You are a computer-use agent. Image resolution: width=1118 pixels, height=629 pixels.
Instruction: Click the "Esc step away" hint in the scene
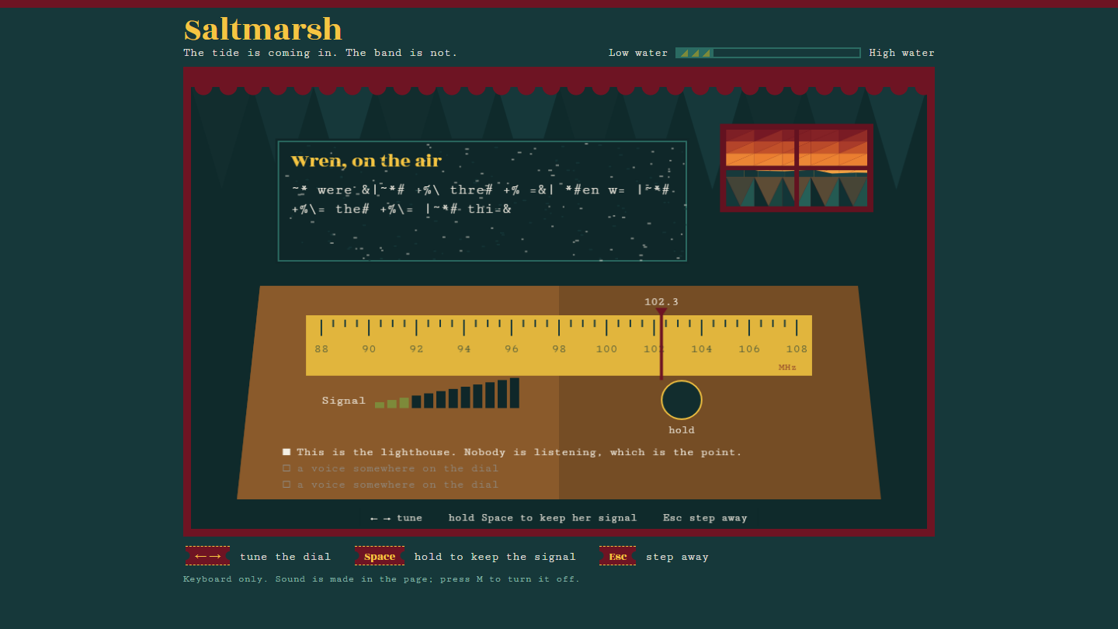pos(705,518)
